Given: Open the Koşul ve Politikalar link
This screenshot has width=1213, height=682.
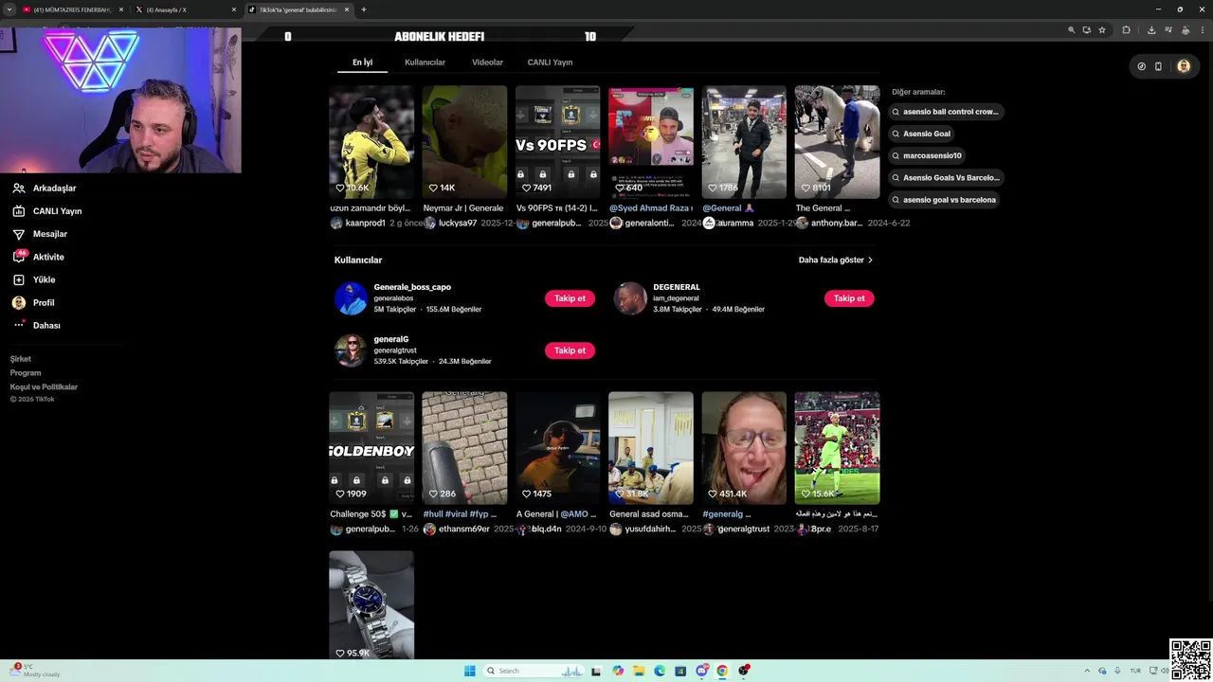Looking at the screenshot, I should (x=44, y=387).
